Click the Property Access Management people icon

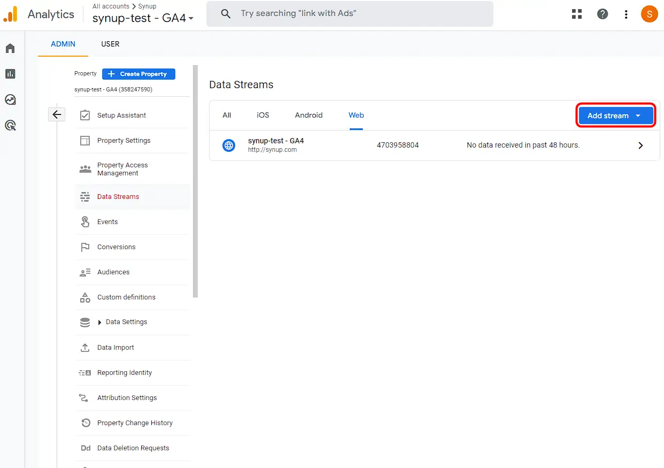click(x=85, y=169)
